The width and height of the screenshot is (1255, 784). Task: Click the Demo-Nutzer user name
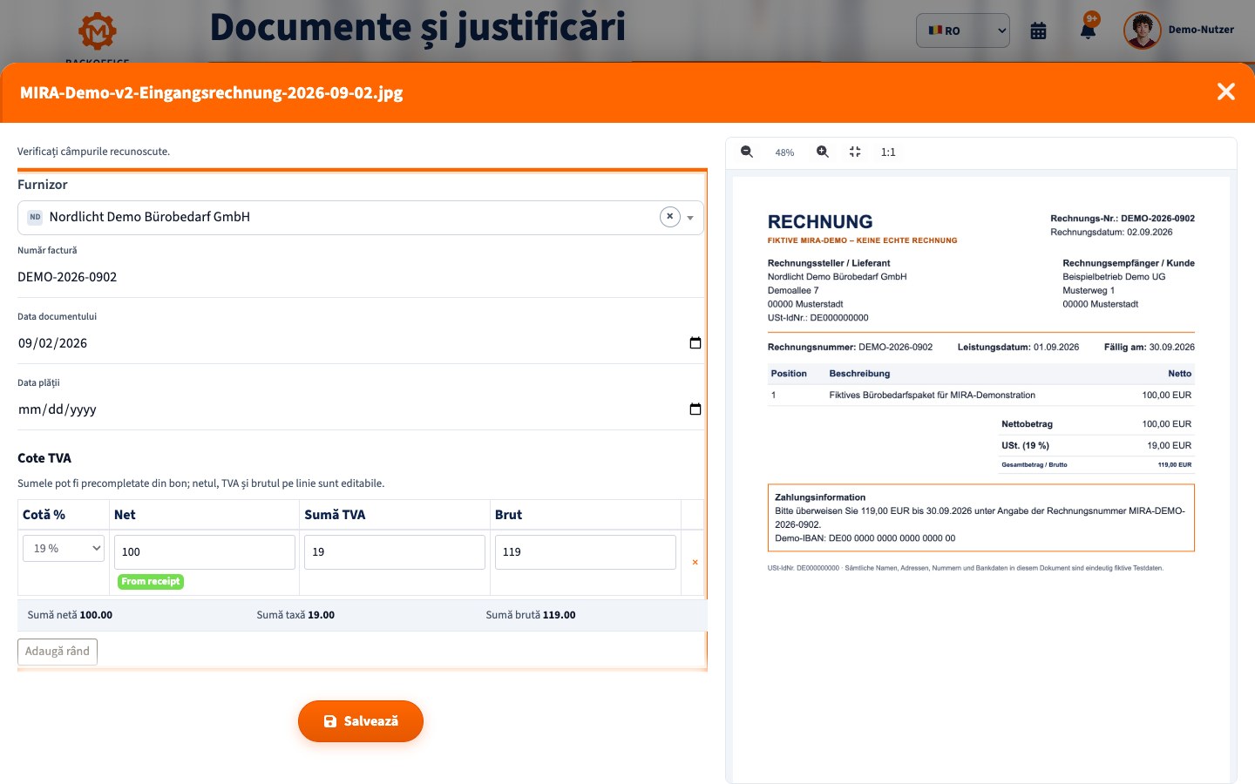[x=1201, y=30]
